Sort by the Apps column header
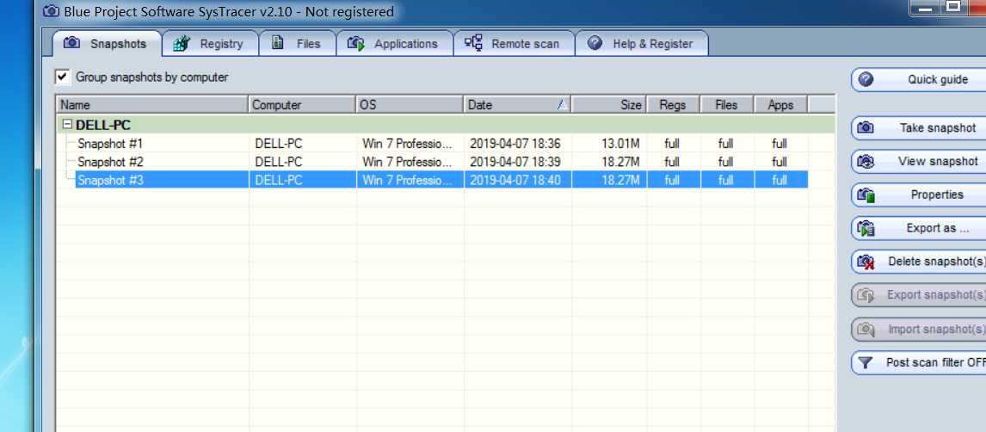986x432 pixels. click(780, 105)
